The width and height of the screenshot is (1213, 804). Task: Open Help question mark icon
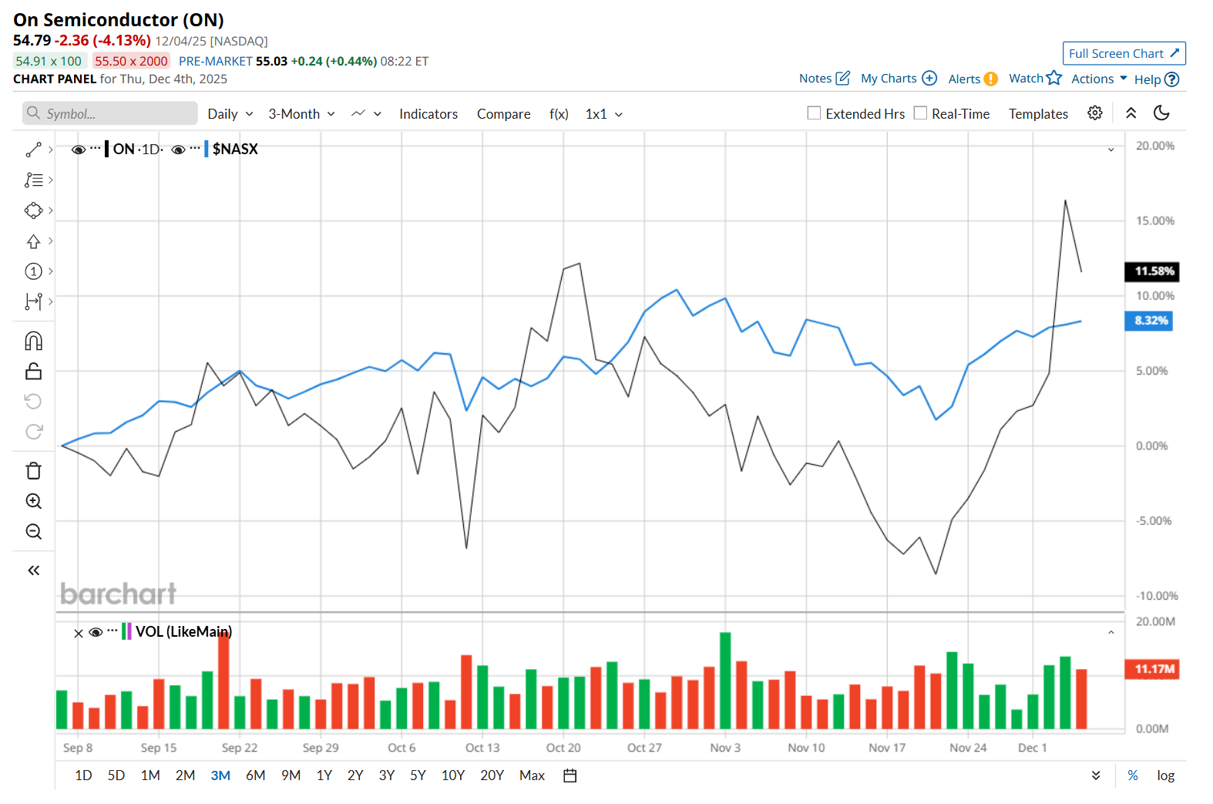pyautogui.click(x=1172, y=79)
